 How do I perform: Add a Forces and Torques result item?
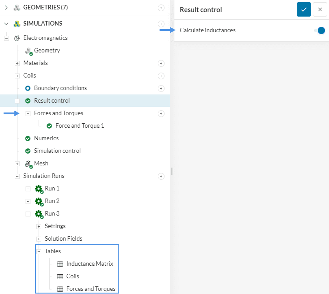161,113
